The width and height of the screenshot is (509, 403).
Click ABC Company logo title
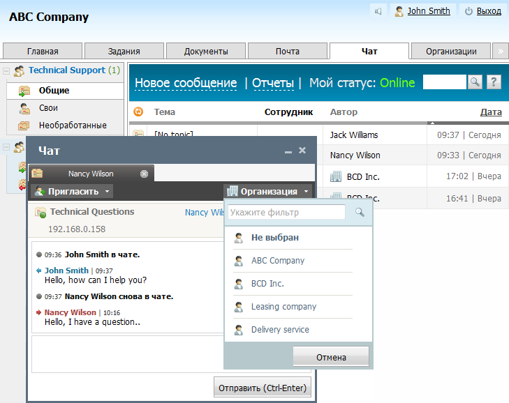(49, 17)
